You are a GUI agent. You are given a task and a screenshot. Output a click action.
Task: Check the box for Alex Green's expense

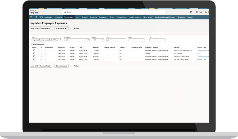pos(34,60)
